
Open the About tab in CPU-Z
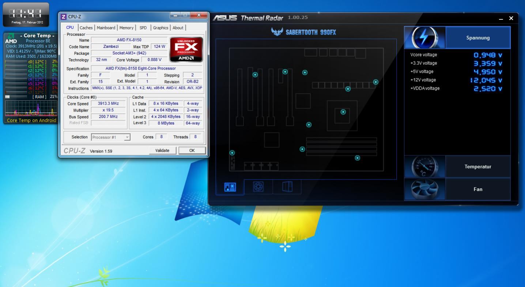coord(178,28)
